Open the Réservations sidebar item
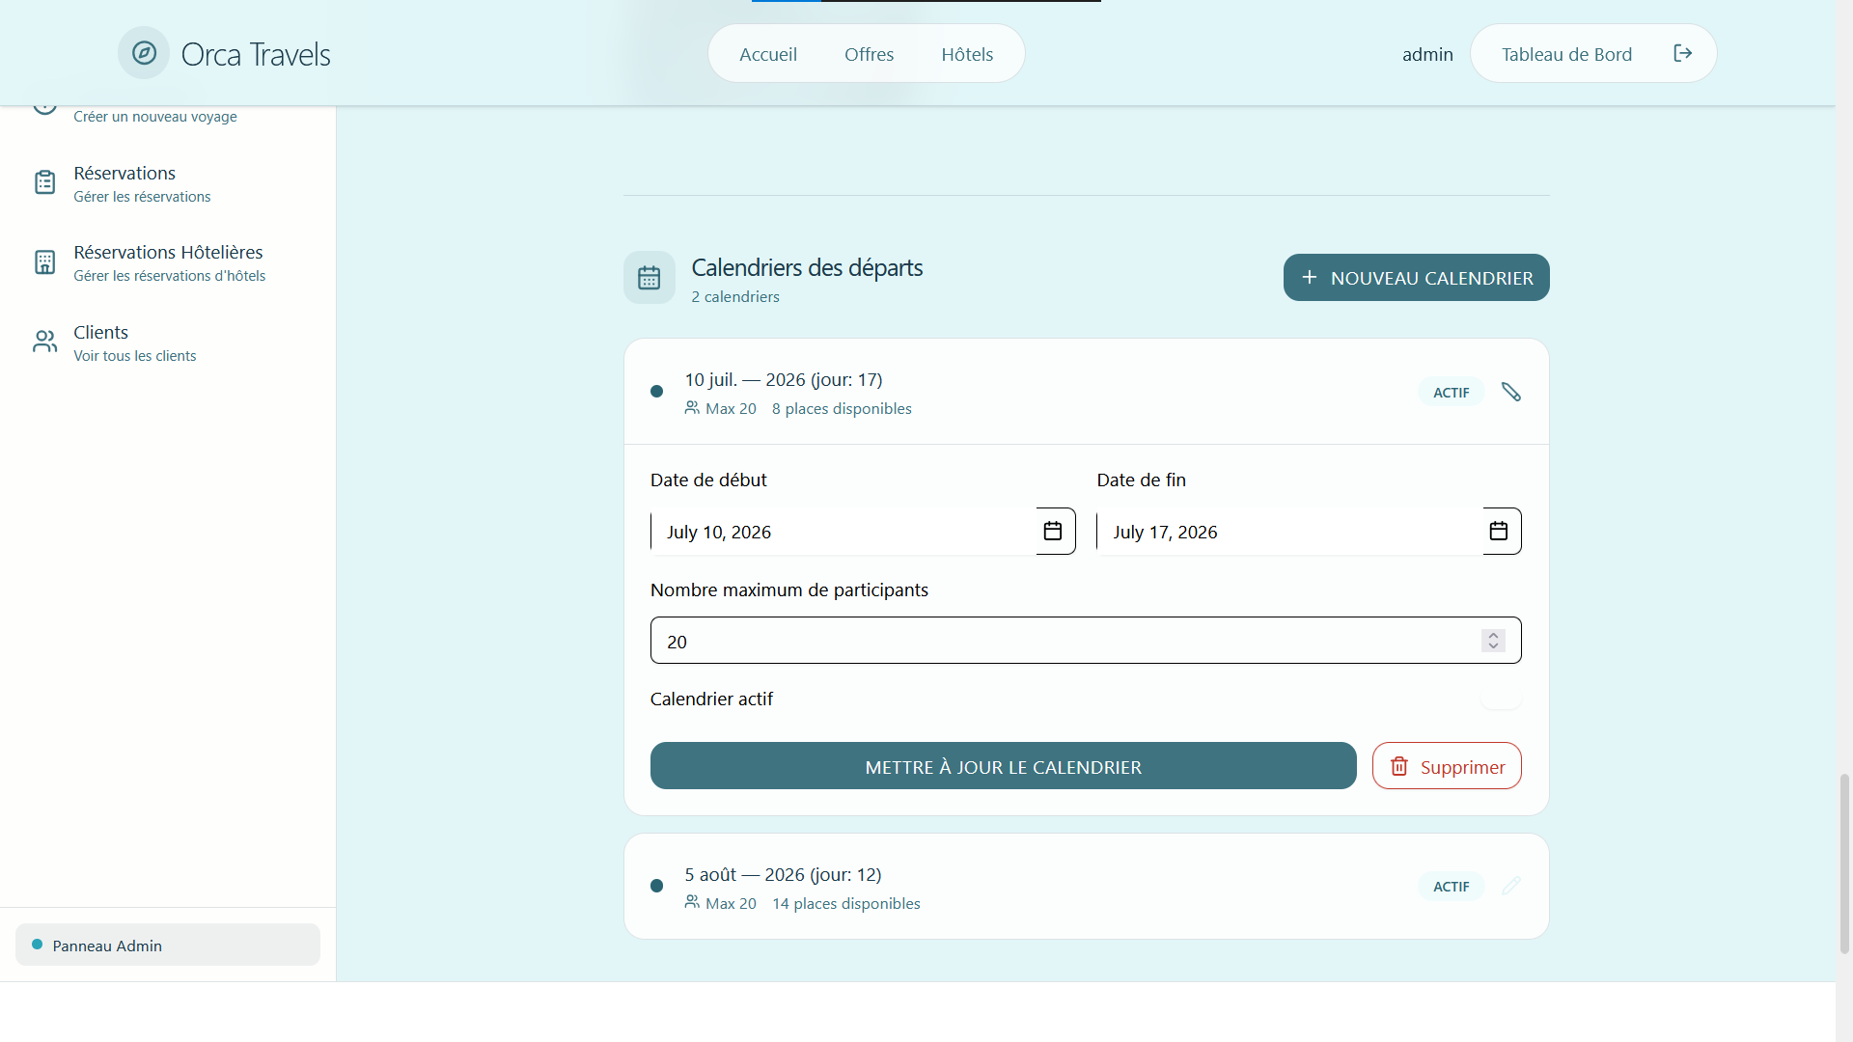This screenshot has width=1853, height=1042. tap(168, 183)
